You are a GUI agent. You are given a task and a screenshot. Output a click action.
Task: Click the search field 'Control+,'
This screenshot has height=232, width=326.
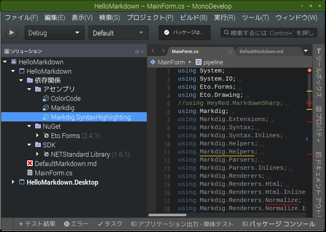269,33
